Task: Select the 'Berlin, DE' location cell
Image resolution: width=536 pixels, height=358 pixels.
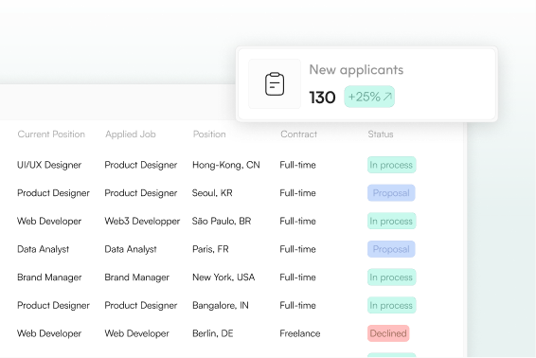Action: (213, 333)
